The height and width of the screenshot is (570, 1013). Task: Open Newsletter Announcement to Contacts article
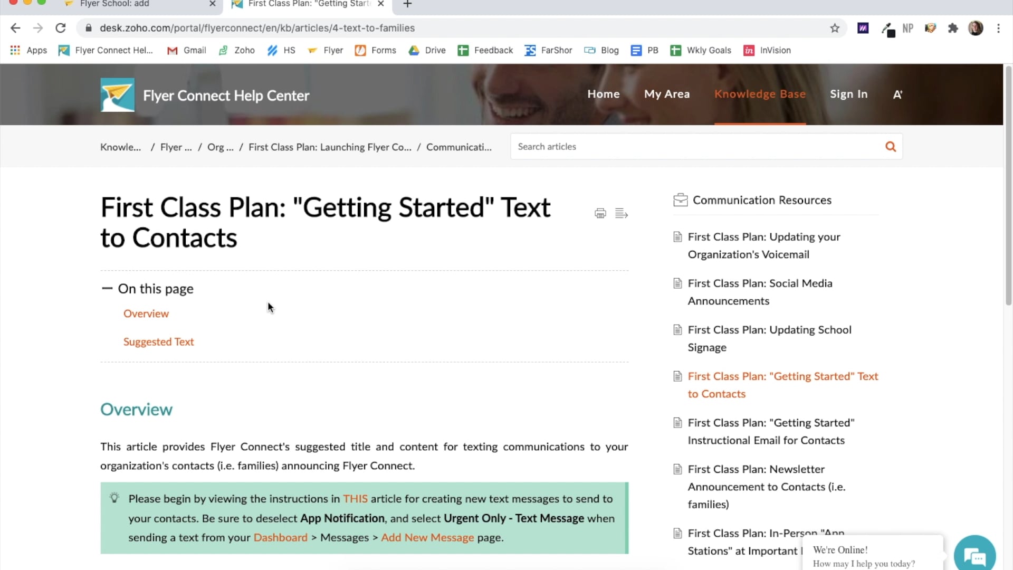click(766, 487)
